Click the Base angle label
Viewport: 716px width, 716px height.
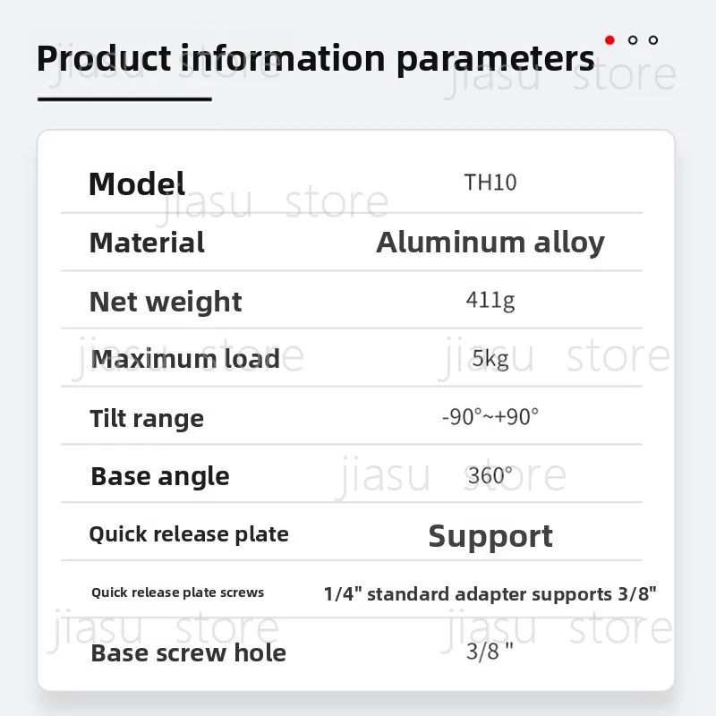pos(160,477)
